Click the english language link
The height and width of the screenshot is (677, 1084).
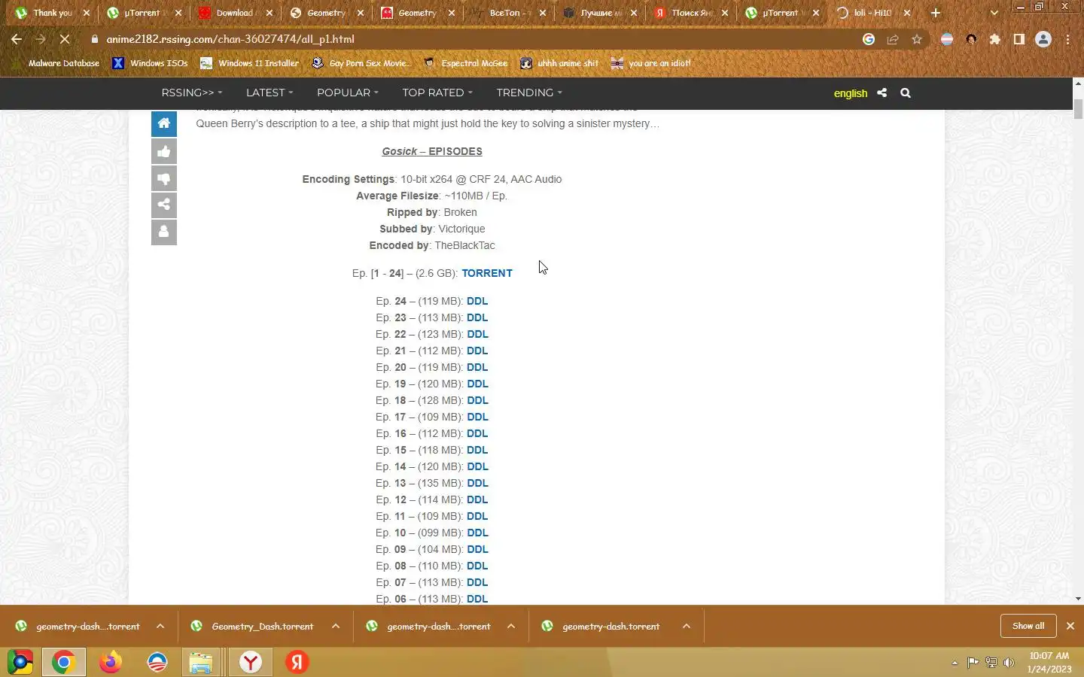tap(851, 93)
